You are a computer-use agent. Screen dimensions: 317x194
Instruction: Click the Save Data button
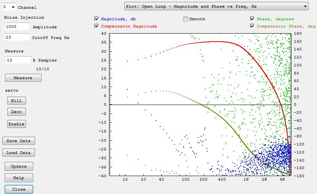18,141
